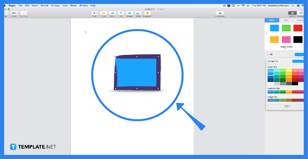Open the File menu
Image resolution: width=308 pixels, height=159 pixels.
pos(20,6)
